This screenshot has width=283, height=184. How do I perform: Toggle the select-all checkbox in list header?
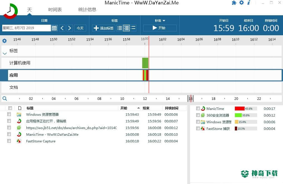click(x=10, y=108)
